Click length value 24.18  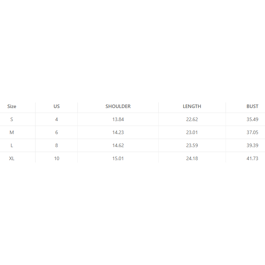click(x=192, y=158)
